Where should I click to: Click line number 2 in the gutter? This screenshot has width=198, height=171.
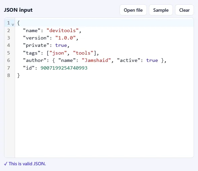(8, 30)
